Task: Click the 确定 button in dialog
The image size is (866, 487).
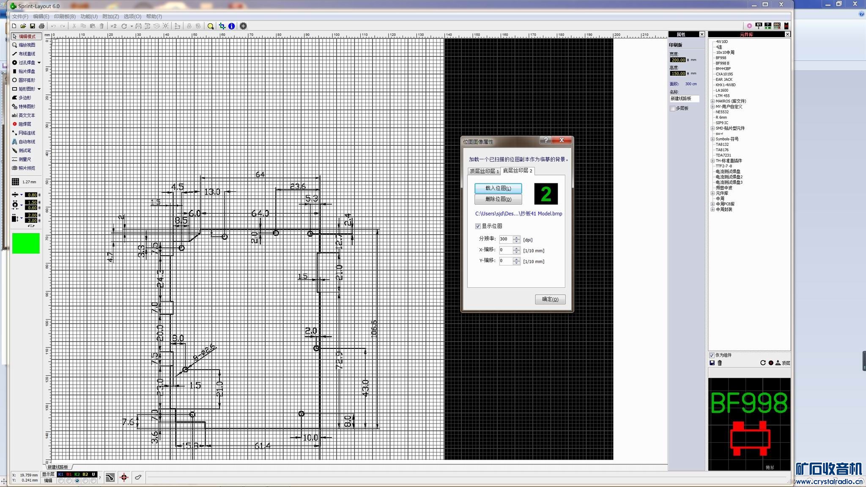Action: point(550,299)
